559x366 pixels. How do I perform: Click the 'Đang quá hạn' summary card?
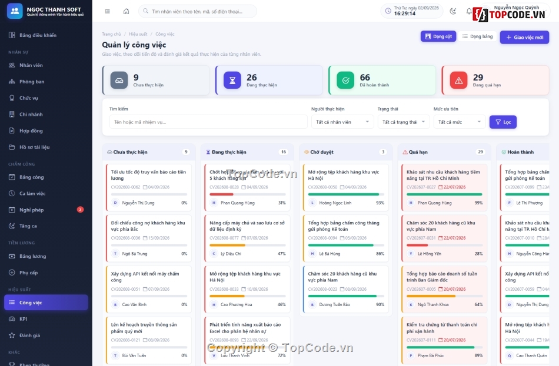click(x=495, y=80)
